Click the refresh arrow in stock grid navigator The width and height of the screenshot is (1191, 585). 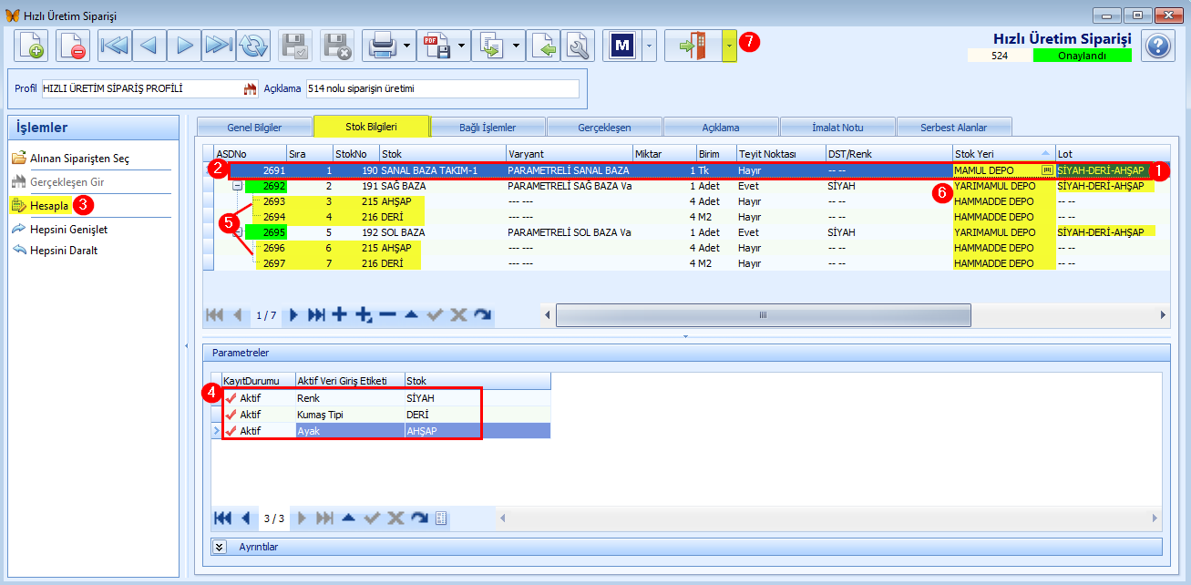(x=483, y=314)
